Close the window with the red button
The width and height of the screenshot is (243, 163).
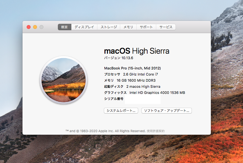(29, 27)
